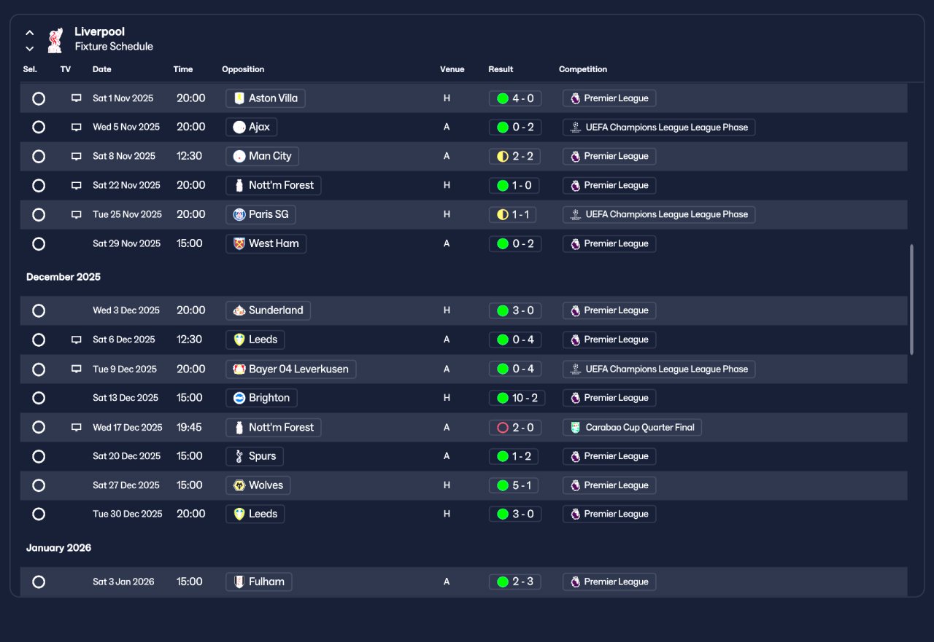The height and width of the screenshot is (642, 934).
Task: Sort by the Result column header
Action: click(501, 69)
